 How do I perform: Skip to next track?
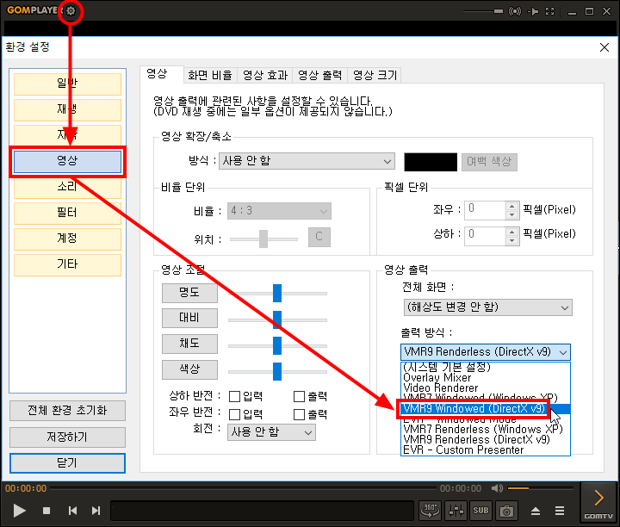click(96, 511)
